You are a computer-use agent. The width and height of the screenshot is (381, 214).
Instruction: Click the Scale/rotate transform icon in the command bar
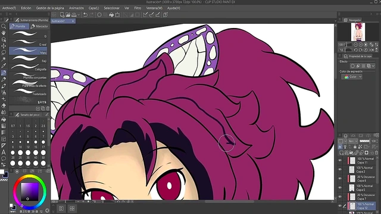(x=118, y=15)
